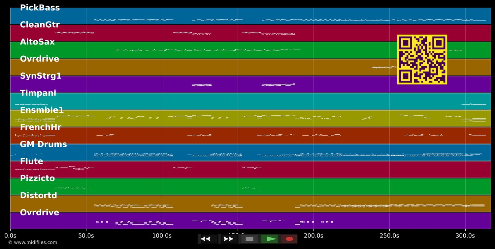This screenshot has width=495, height=249.
Task: Scan link: click the yellow QR code
Action: coord(422,59)
